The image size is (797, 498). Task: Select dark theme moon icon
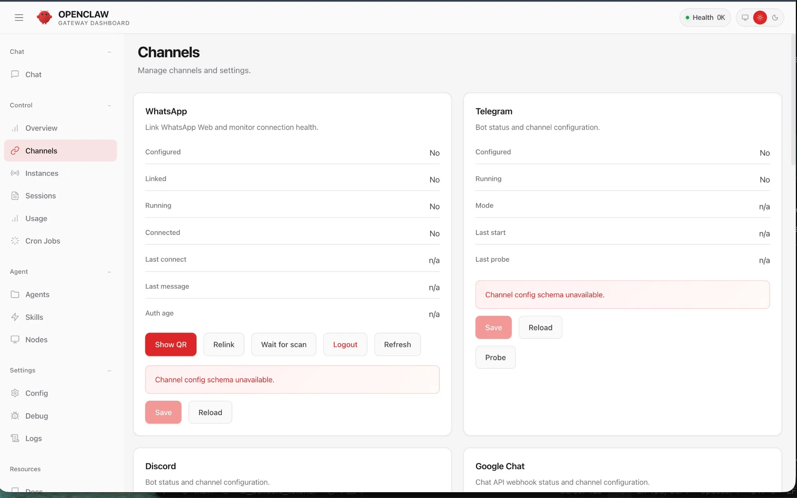[x=775, y=18]
